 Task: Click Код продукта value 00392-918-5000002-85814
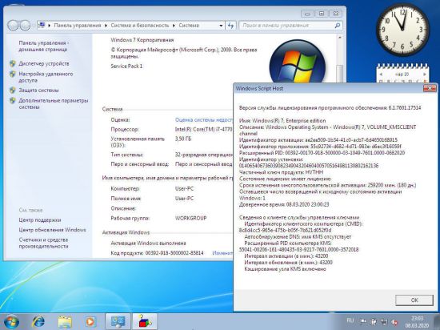tap(174, 253)
